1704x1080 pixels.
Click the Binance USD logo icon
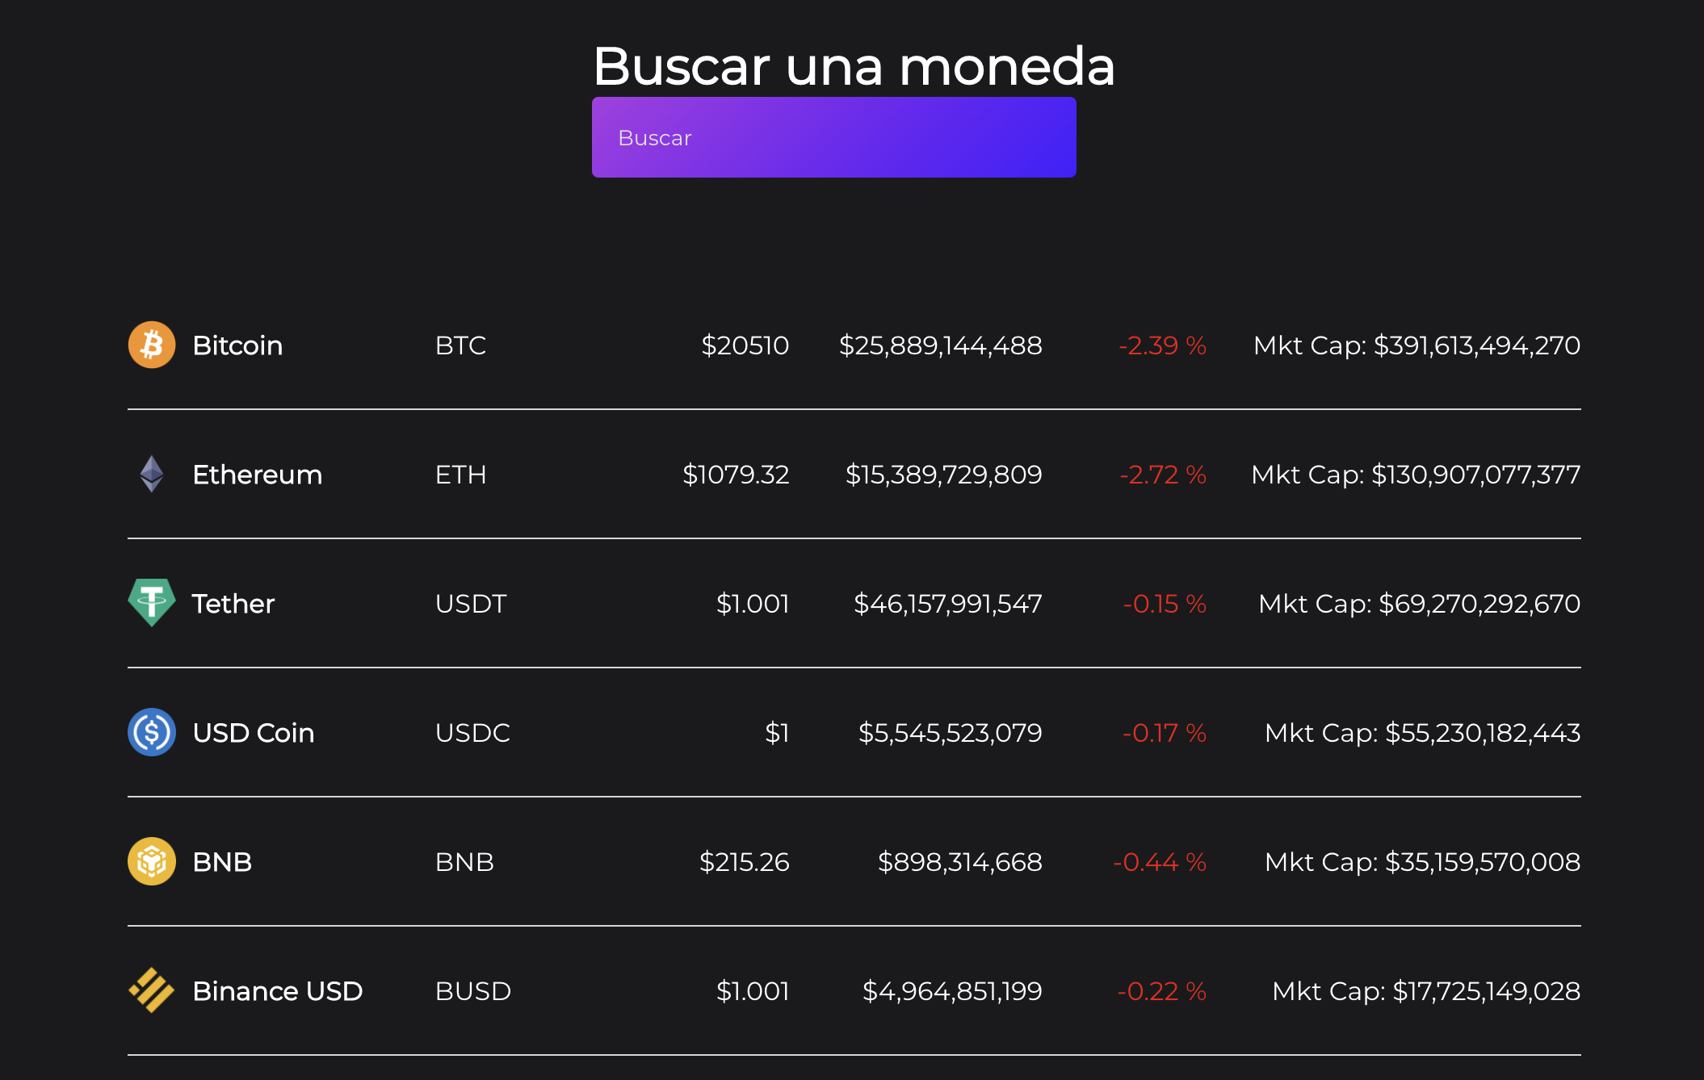pos(152,990)
